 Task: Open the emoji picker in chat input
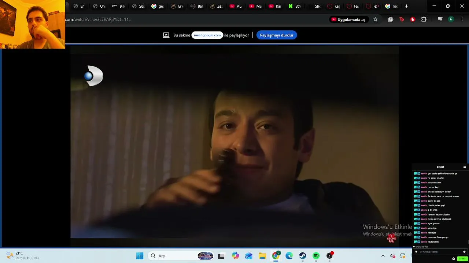464,252
